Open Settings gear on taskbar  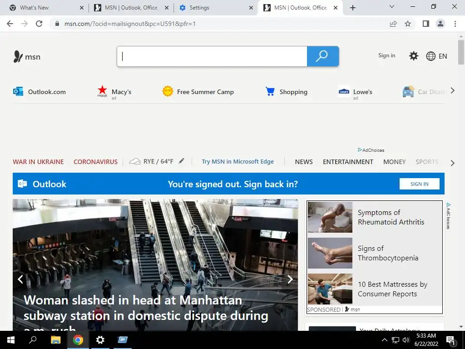click(100, 340)
